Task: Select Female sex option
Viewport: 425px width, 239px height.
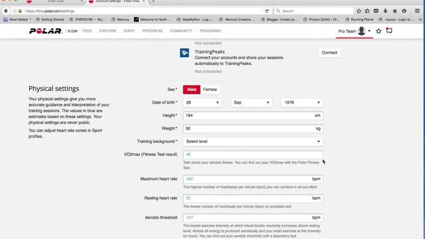Action: pos(210,90)
